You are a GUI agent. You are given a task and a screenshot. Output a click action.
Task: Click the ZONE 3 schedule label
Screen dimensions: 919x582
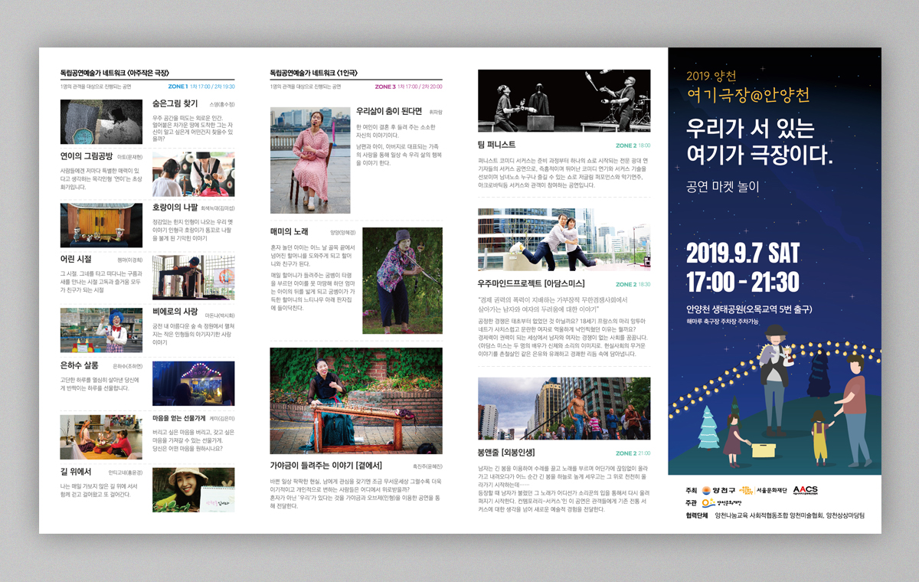point(385,87)
